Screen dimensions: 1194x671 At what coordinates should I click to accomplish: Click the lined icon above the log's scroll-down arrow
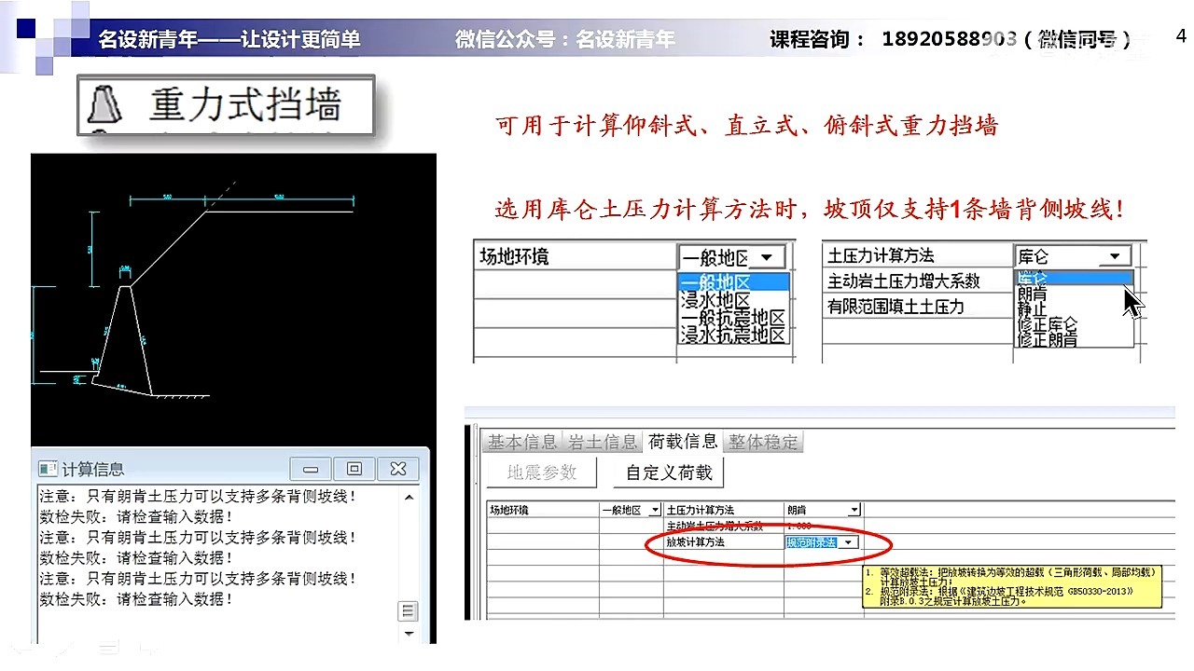(408, 611)
